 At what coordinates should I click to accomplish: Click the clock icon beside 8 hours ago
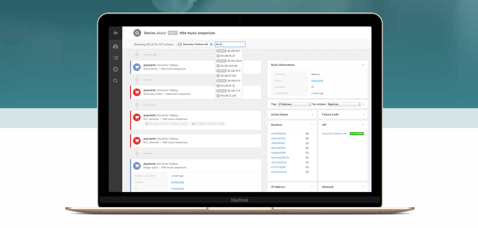pos(137,55)
